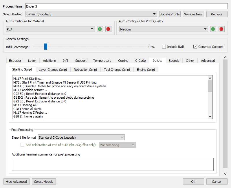Click the 'M75 ; Start Print Timer' script line
This screenshot has height=188, width=231.
[55, 82]
